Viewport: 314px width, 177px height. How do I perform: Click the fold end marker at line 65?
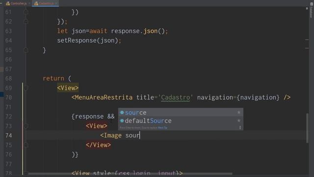(x=26, y=50)
